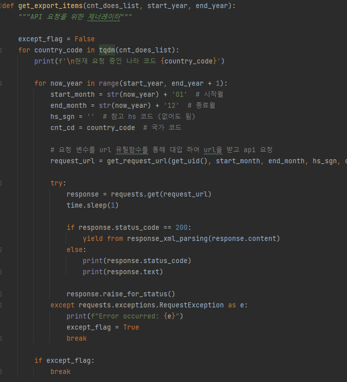
Task: Click the "cnt_cd = country_code" assignment
Action: click(x=93, y=128)
